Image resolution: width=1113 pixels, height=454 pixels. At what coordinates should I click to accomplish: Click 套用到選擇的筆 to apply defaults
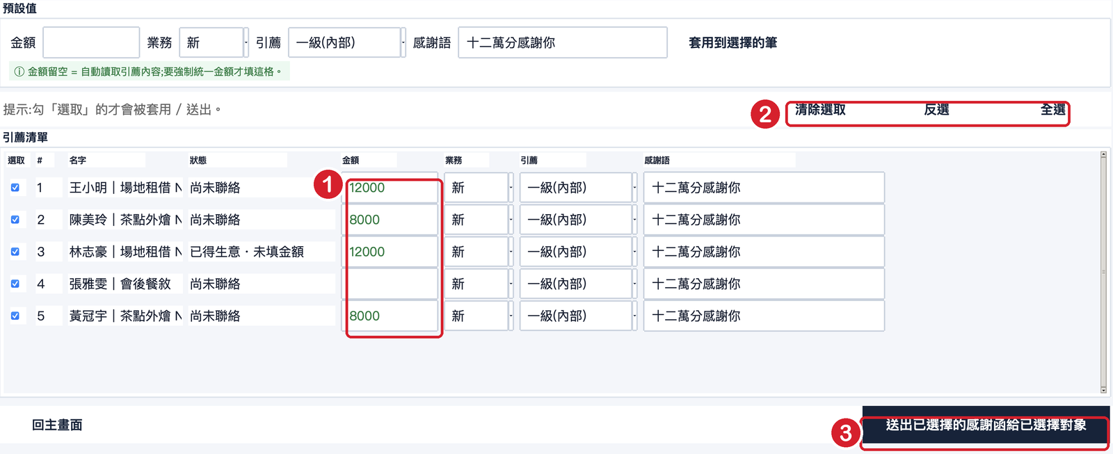coord(732,42)
